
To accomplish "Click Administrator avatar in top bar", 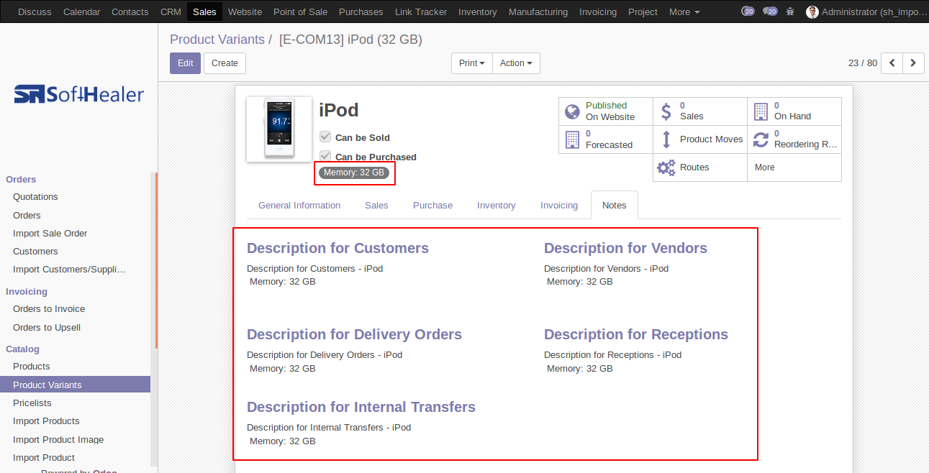I will click(x=812, y=12).
